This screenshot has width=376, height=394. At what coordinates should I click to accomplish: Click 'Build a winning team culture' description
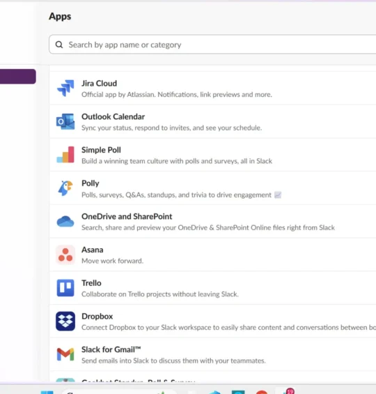[177, 161]
